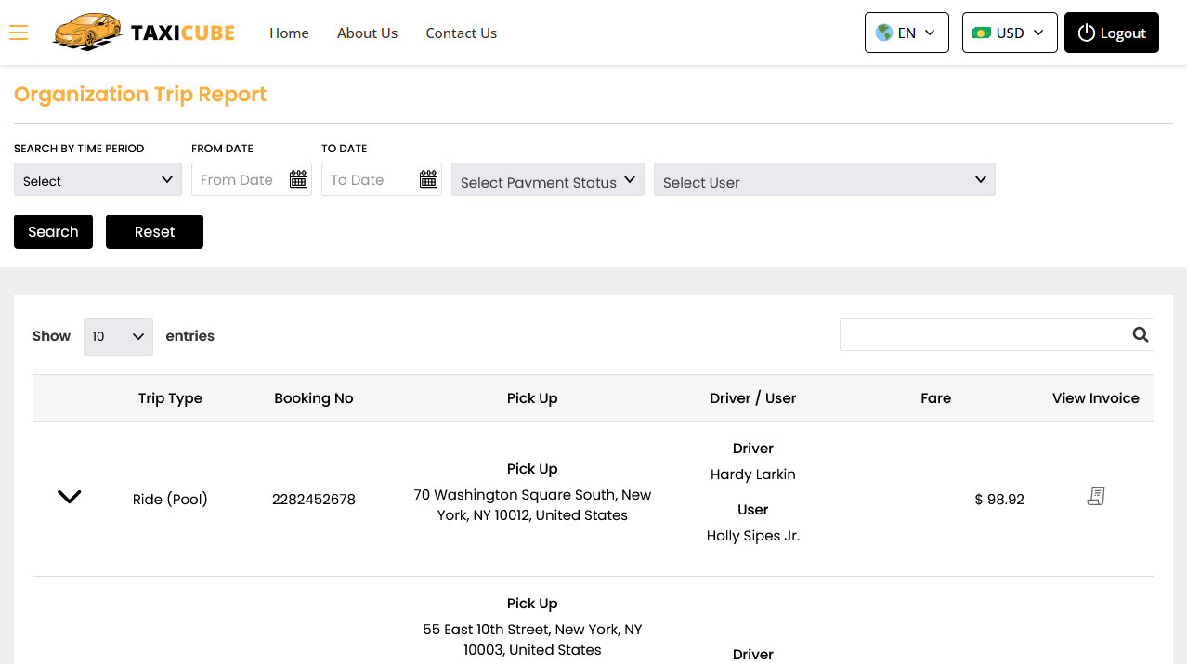
Task: Open the Select User dropdown
Action: [x=824, y=180]
